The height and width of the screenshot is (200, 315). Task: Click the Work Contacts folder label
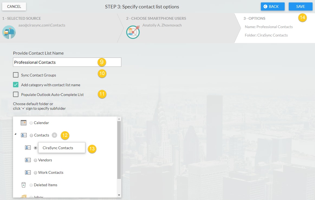51,172
